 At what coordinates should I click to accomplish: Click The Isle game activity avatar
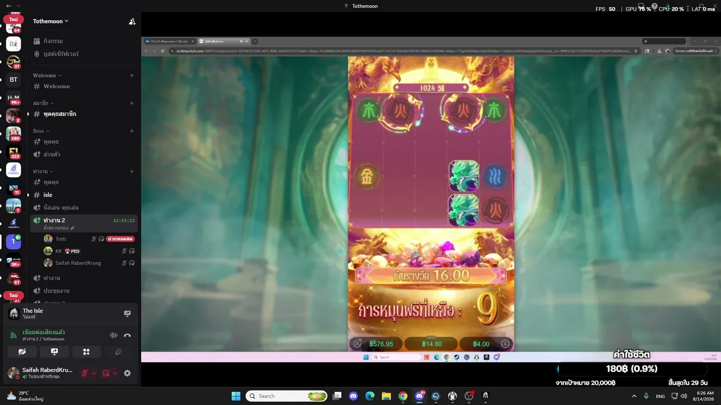pos(14,313)
